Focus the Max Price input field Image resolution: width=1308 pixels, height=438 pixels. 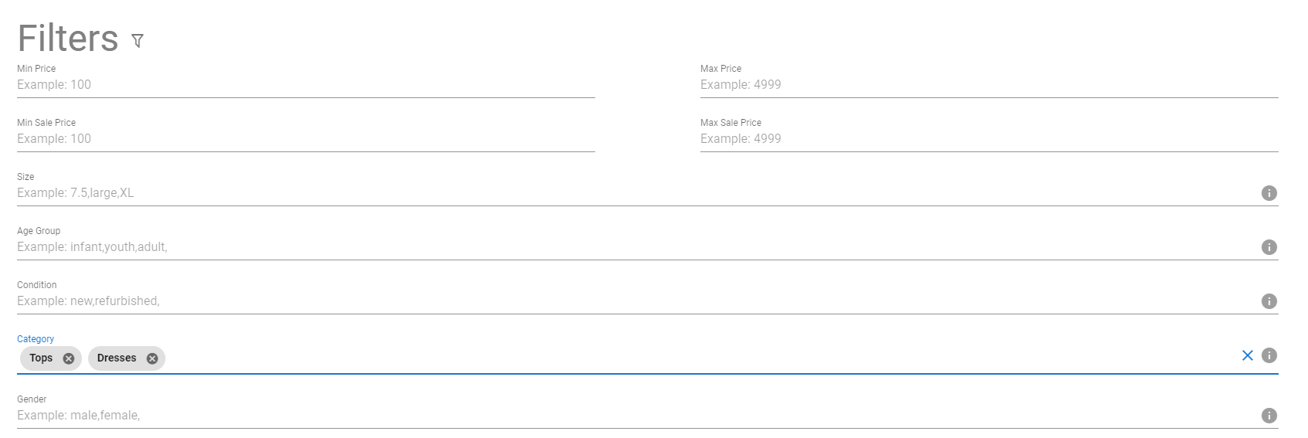988,85
